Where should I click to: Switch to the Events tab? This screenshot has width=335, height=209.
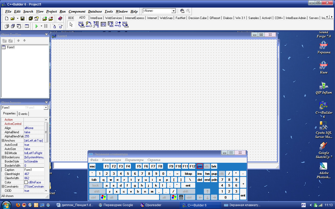point(23,114)
